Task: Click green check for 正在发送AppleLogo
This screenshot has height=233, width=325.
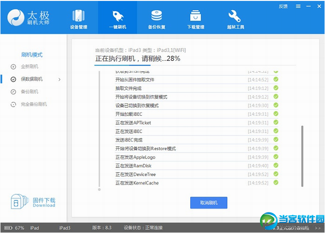Action: (276, 157)
